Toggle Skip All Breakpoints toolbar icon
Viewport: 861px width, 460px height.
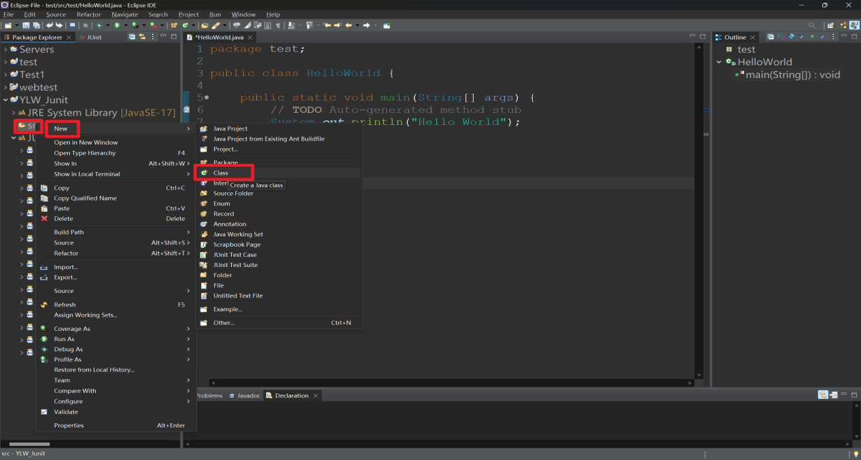(85, 25)
